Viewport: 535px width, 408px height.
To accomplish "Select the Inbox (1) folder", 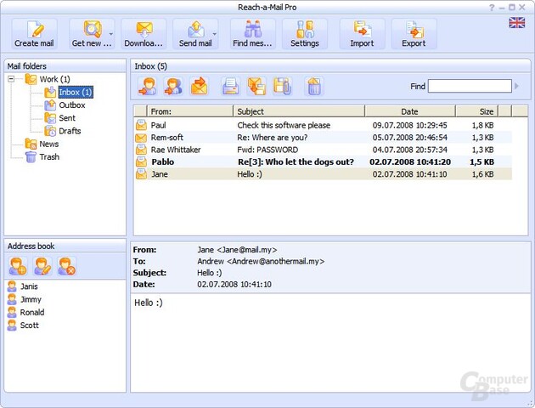I will click(76, 92).
